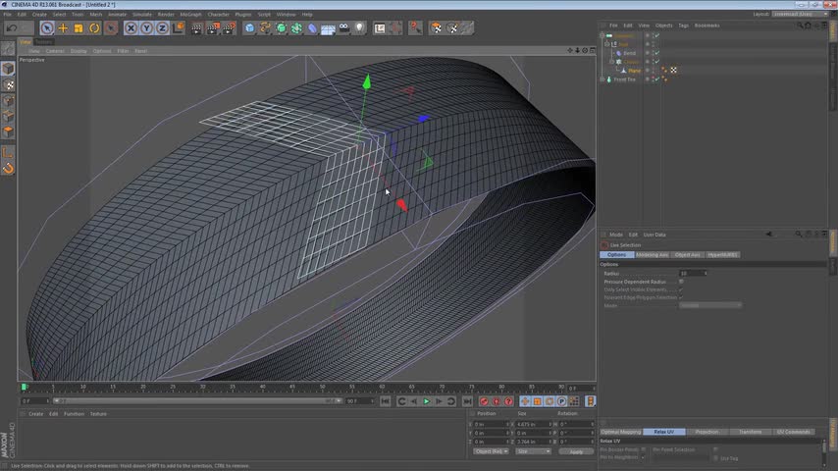The height and width of the screenshot is (471, 838).
Task: Open the Layout dropdown at top right
Action: pos(800,14)
